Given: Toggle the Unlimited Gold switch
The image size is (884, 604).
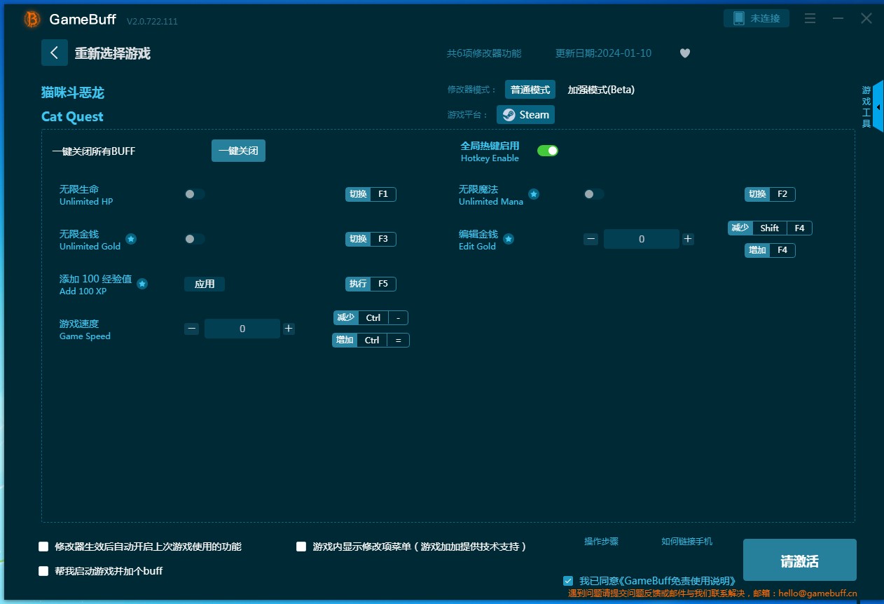Looking at the screenshot, I should tap(194, 239).
